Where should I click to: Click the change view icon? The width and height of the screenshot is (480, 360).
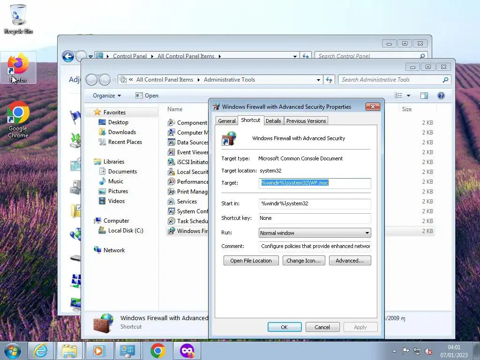[398, 96]
